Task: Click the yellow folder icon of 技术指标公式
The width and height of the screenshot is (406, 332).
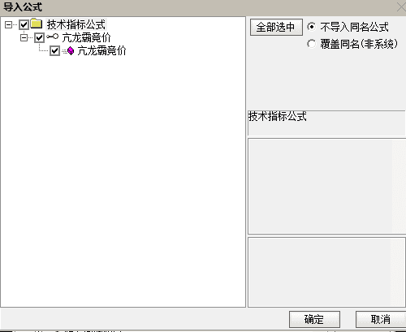Action: [x=37, y=24]
